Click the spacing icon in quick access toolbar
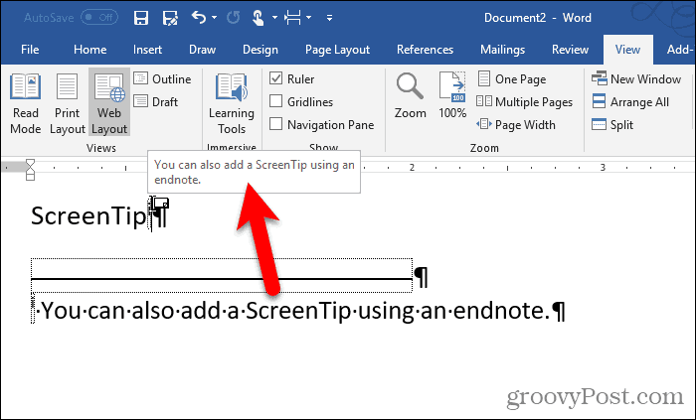The image size is (696, 420). point(293,18)
